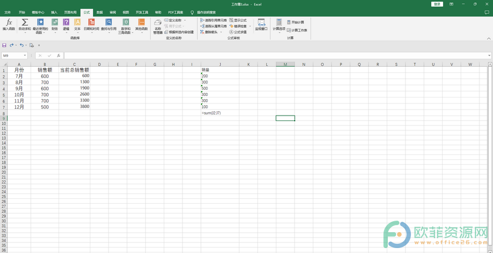Select cell containing =sum(J2:J7)
The width and height of the screenshot is (493, 253).
[220, 113]
